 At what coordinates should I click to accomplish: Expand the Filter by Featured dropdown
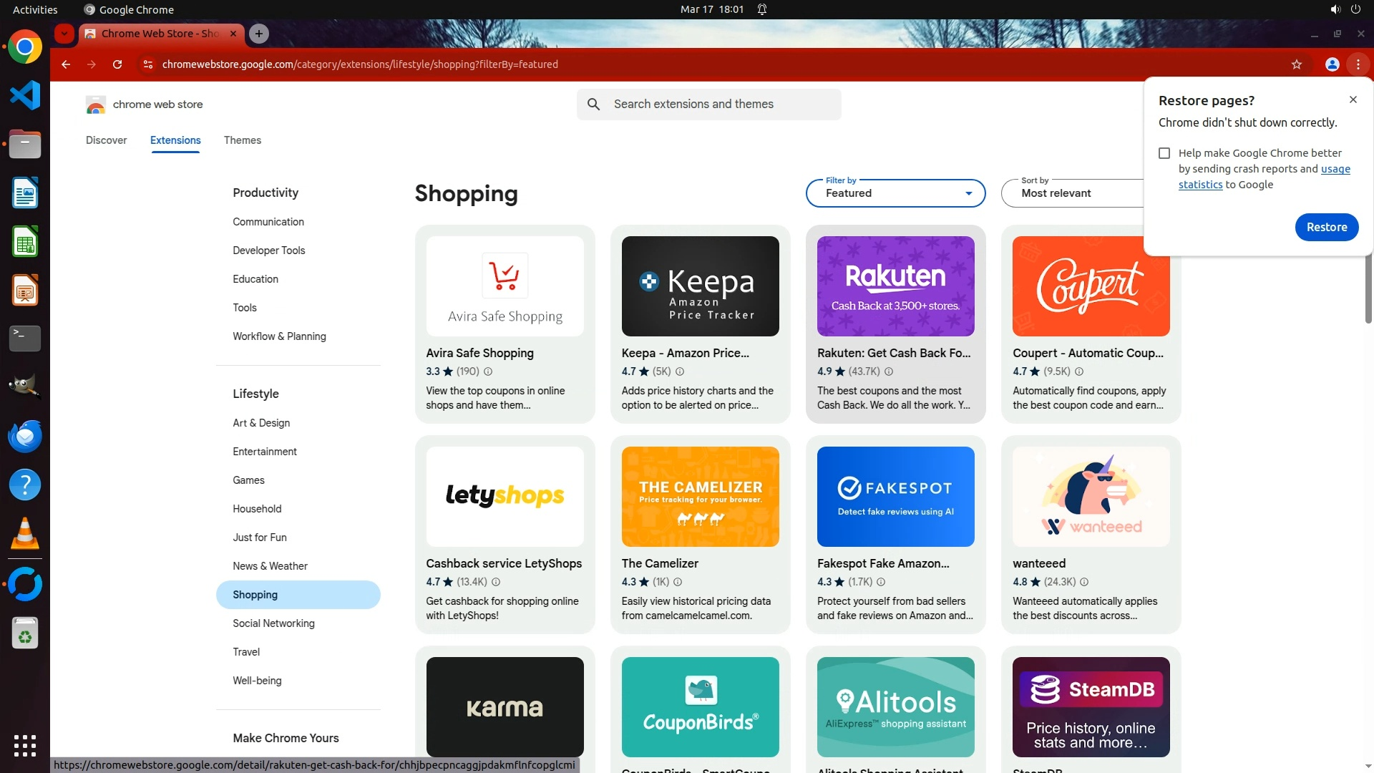click(x=895, y=193)
